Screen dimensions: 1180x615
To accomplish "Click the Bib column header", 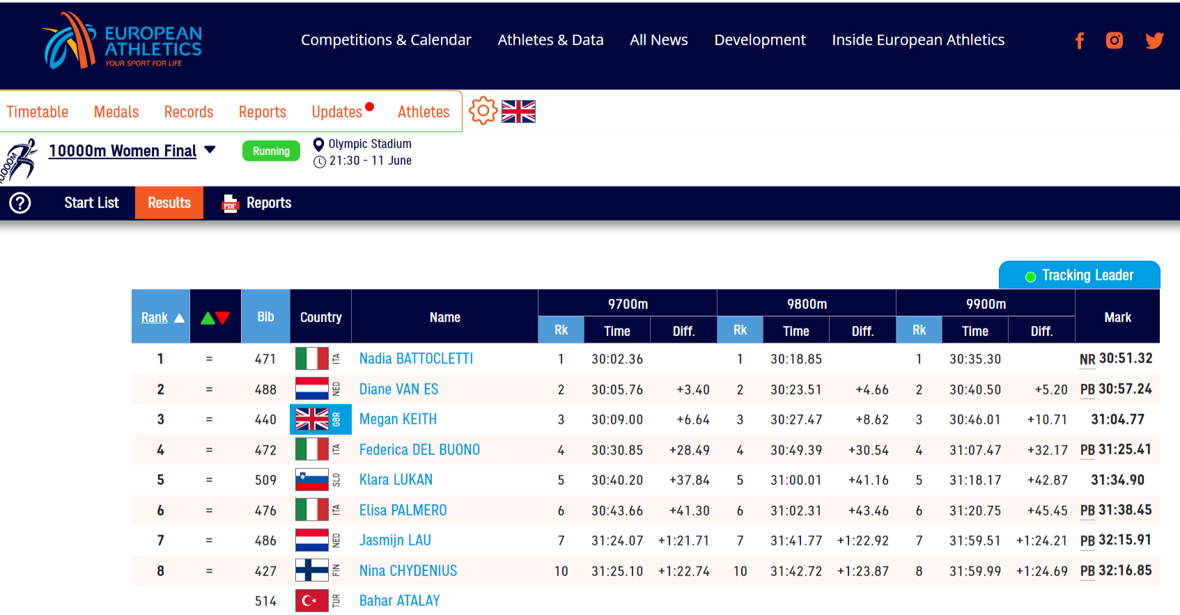I will pos(265,317).
